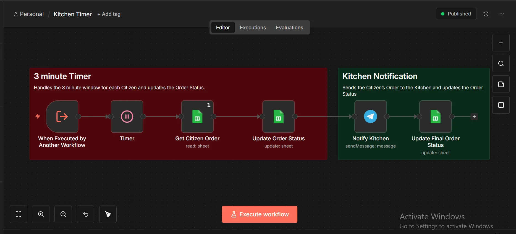This screenshot has height=234, width=516.
Task: Open the three-dot workflow options menu
Action: [502, 14]
